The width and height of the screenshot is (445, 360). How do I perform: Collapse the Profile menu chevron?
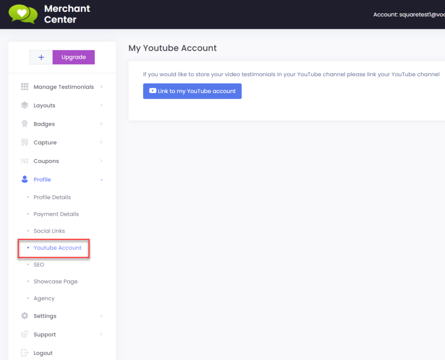102,180
